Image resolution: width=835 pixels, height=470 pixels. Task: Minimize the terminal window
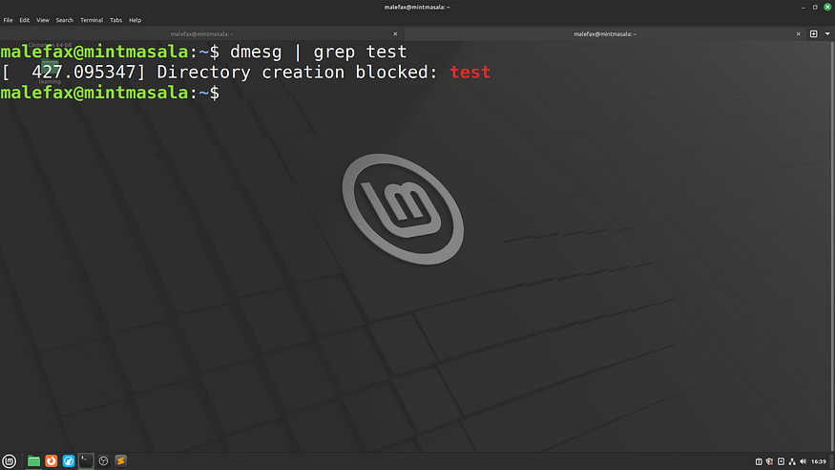pyautogui.click(x=803, y=7)
